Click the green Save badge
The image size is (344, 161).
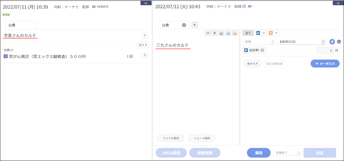pyautogui.click(x=6, y=15)
